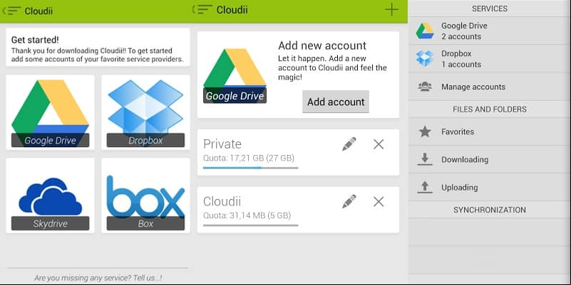Screen dimensions: 571x285
Task: Click Google Drive logo in Add new account card
Action: (x=235, y=75)
